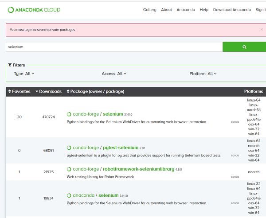266x218 pixels.
Task: Click the circle icon beside anaconda / selenium
Action: pos(69,195)
